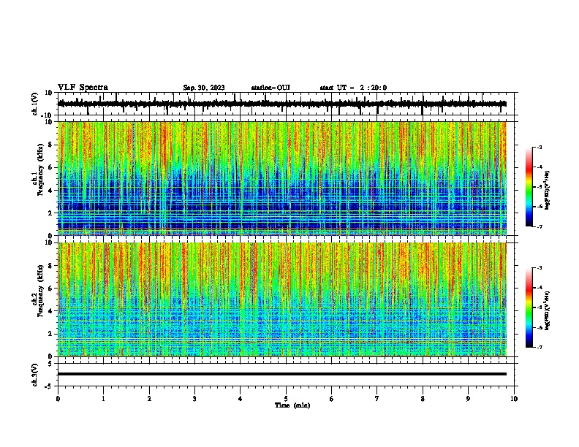The height and width of the screenshot is (447, 579).
Task: Click the 'start UT = 2 :20: 0' text
Action: click(x=353, y=88)
